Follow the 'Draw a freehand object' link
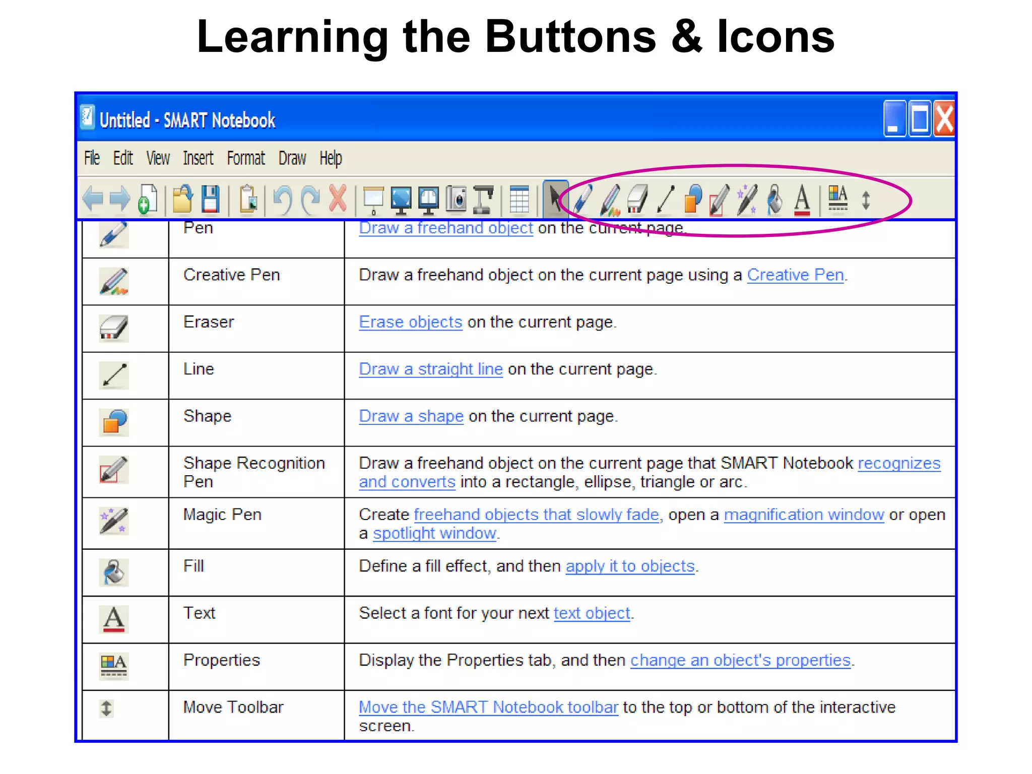The image size is (1032, 774). (x=446, y=228)
